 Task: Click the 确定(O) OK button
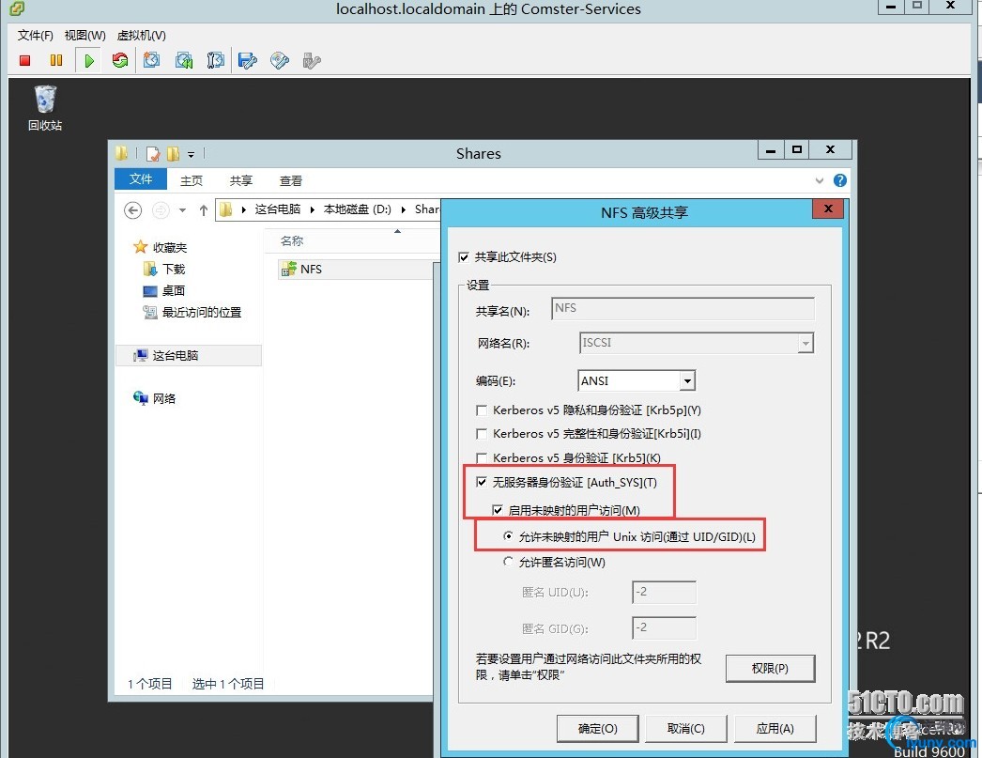[597, 729]
